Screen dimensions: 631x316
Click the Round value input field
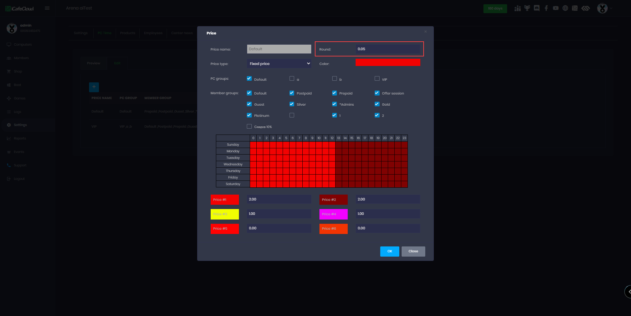click(x=387, y=49)
